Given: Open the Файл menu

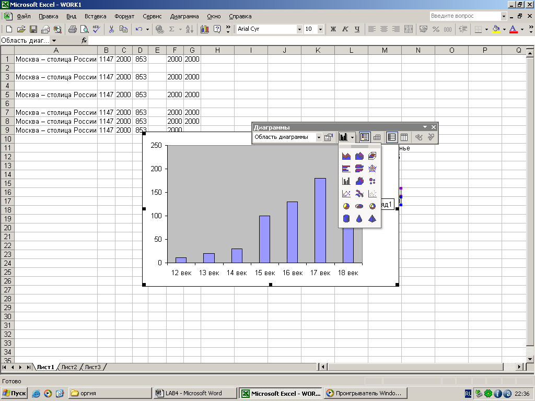Looking at the screenshot, I should click(24, 16).
